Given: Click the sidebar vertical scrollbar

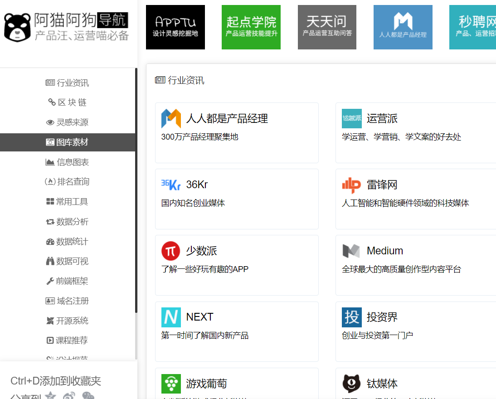Looking at the screenshot, I should 136,190.
